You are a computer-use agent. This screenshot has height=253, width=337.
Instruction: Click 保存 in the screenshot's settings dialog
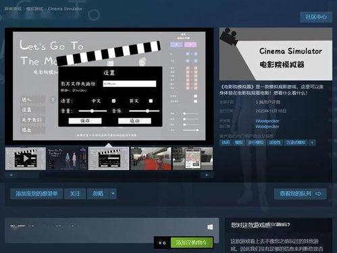point(85,121)
